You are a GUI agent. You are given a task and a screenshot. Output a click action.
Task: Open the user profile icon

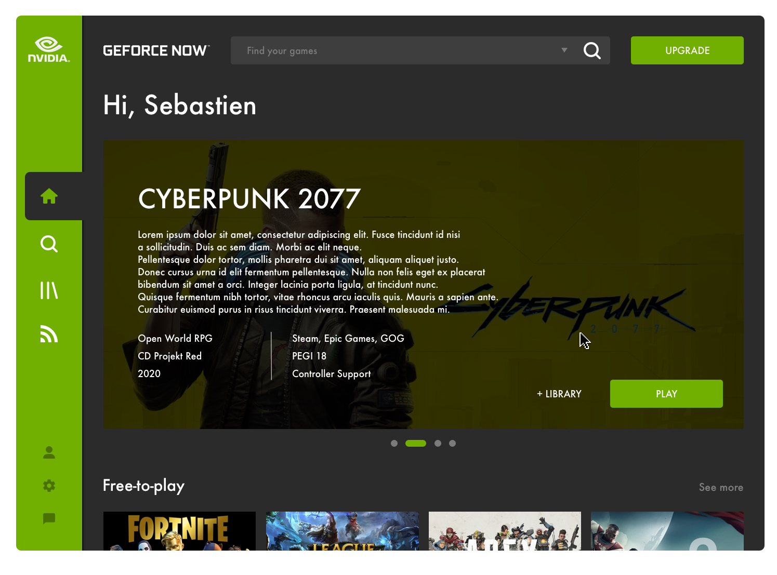tap(49, 452)
